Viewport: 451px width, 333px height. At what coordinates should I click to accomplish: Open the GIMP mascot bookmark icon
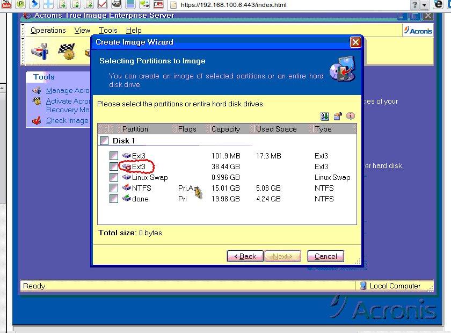pos(116,4)
